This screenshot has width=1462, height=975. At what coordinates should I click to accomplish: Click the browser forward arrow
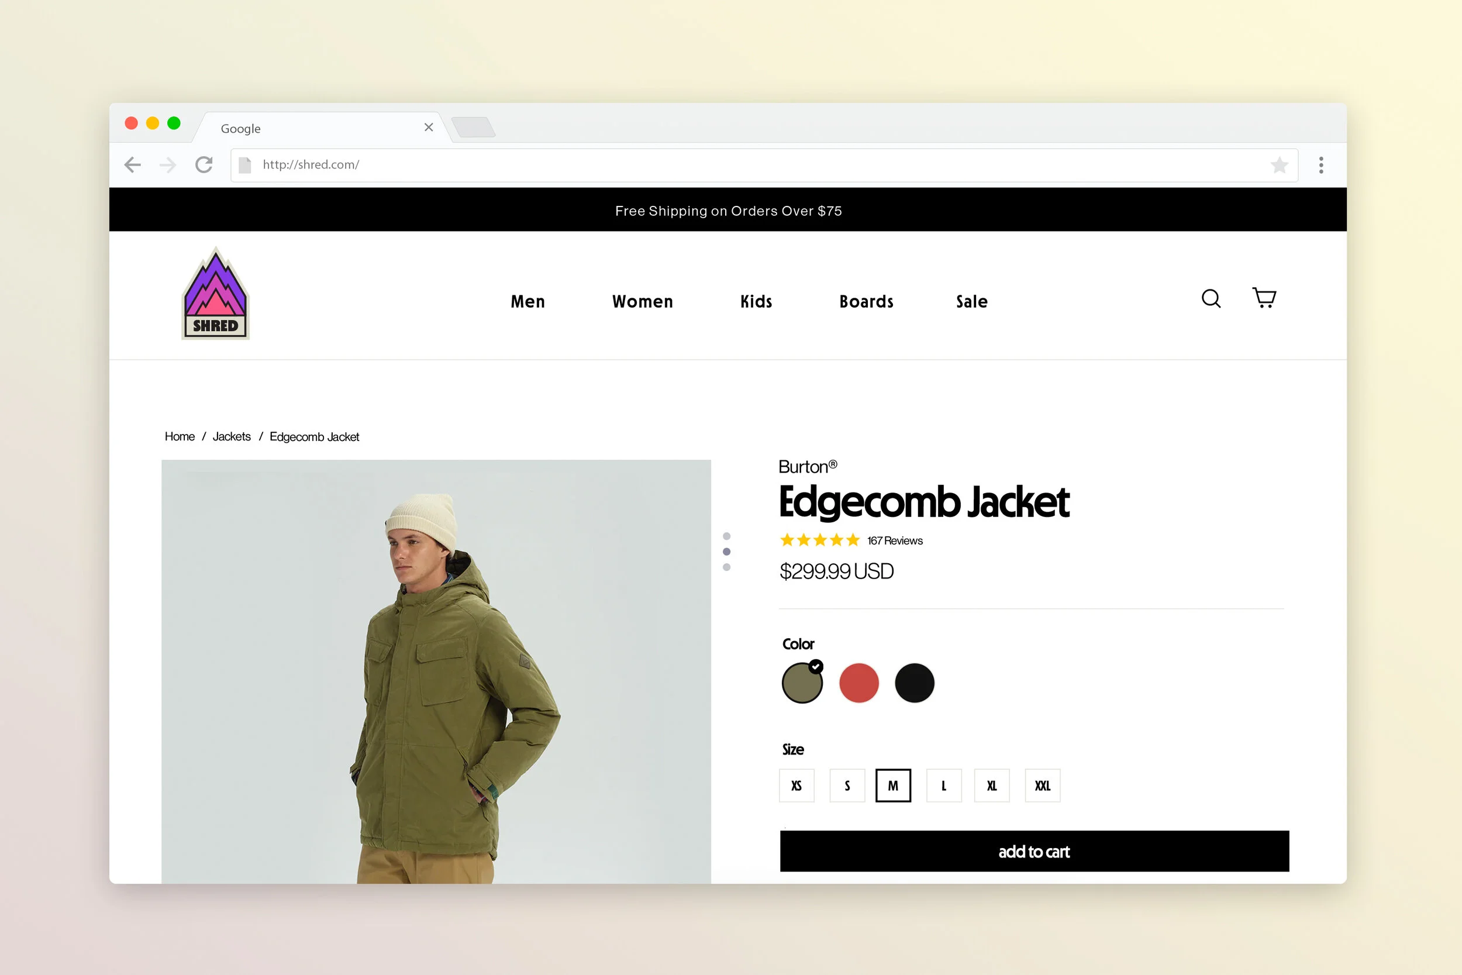[168, 165]
